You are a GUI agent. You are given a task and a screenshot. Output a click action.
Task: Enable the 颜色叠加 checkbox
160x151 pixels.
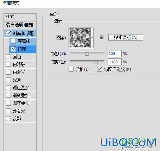click(x=8, y=88)
